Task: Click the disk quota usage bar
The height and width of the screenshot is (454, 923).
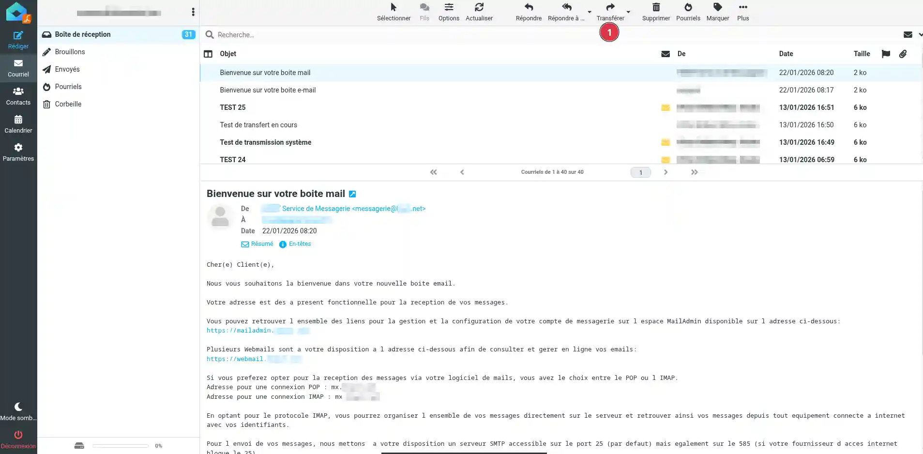Action: pyautogui.click(x=121, y=446)
